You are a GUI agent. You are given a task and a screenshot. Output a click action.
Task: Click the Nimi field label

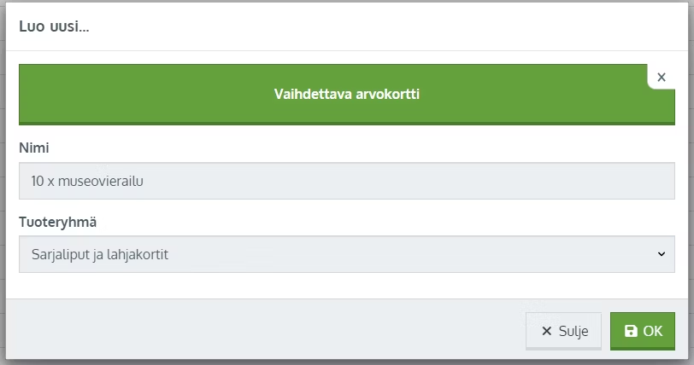click(x=34, y=148)
